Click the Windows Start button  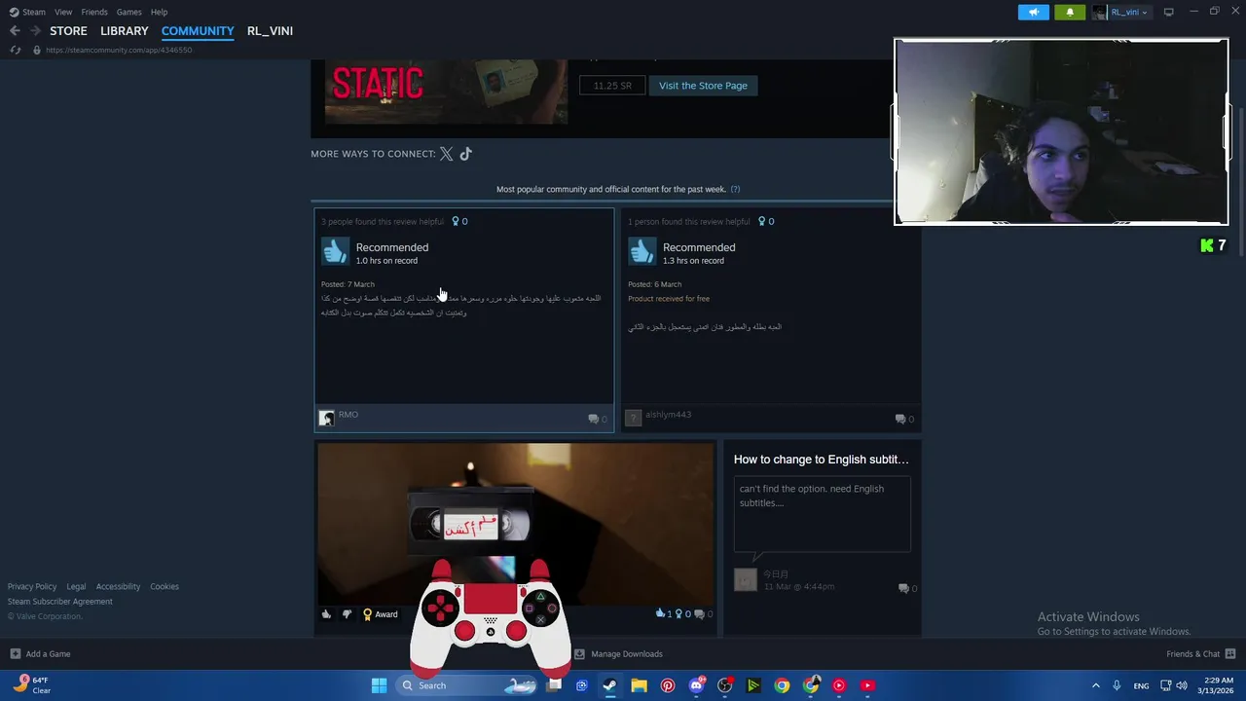379,685
